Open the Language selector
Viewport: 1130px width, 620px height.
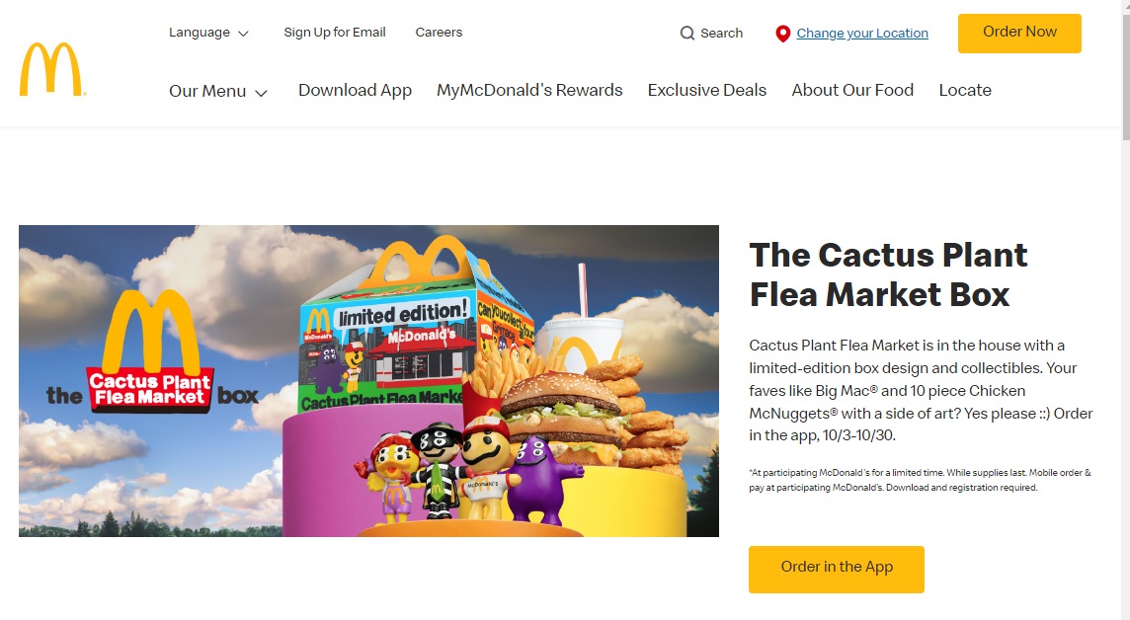coord(209,33)
